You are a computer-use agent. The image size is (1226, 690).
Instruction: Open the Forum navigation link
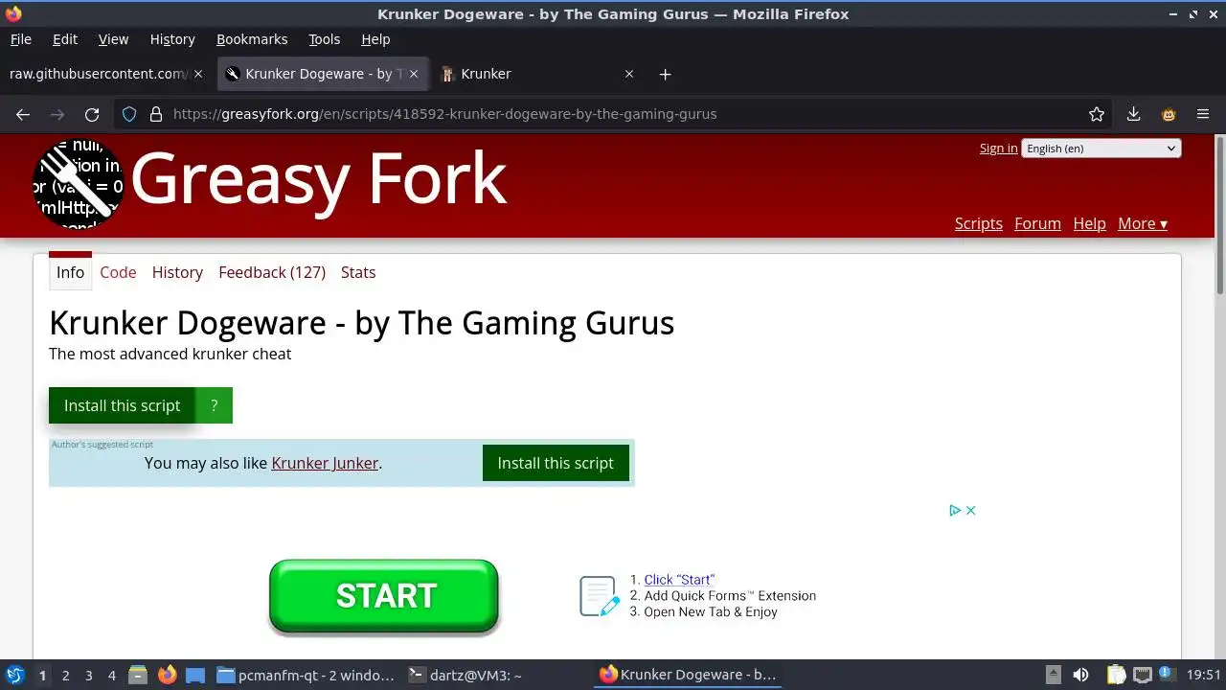point(1037,223)
